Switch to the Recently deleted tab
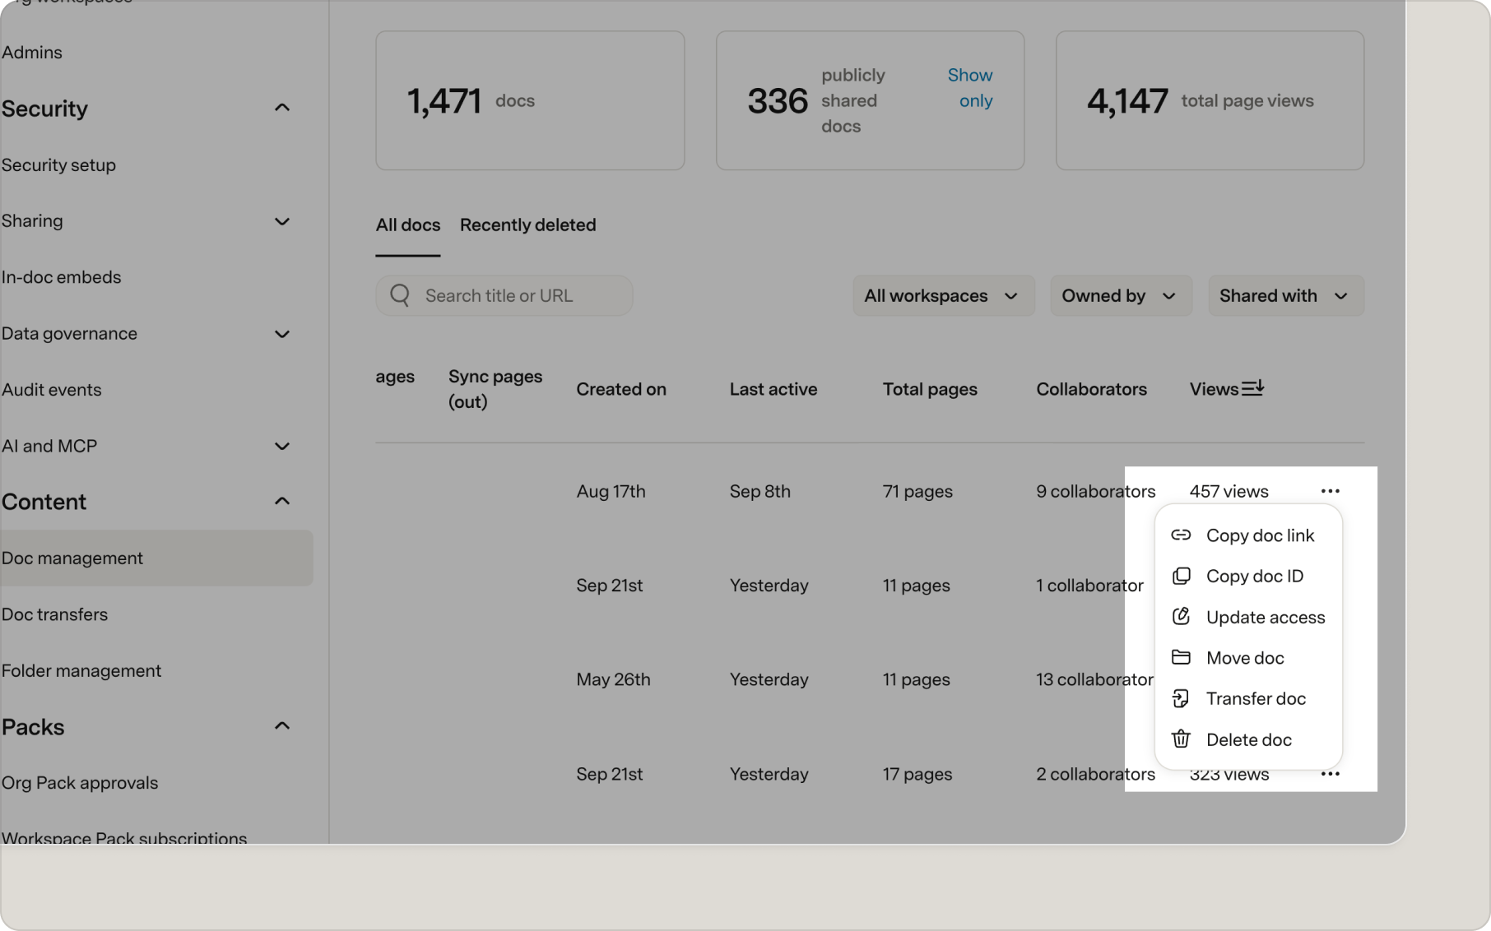Image resolution: width=1491 pixels, height=931 pixels. point(527,225)
